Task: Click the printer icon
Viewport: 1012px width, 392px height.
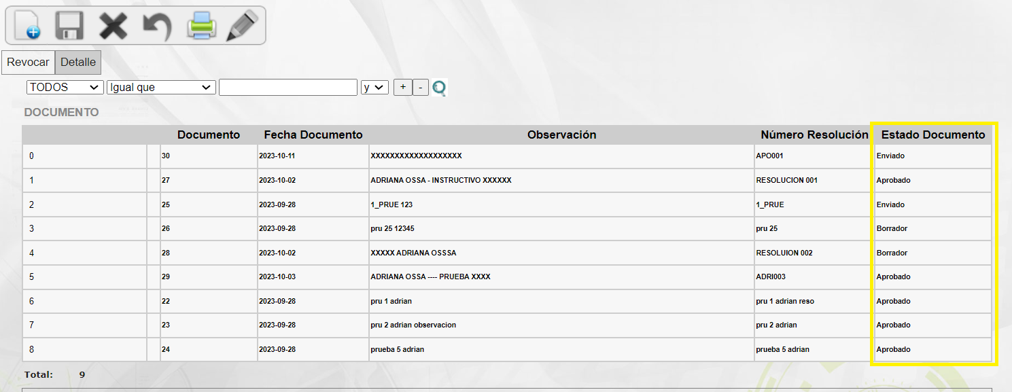Action: point(202,26)
